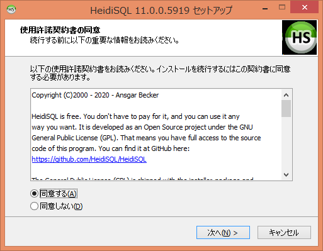
Task: Minimize the setup window
Action: [265, 9]
